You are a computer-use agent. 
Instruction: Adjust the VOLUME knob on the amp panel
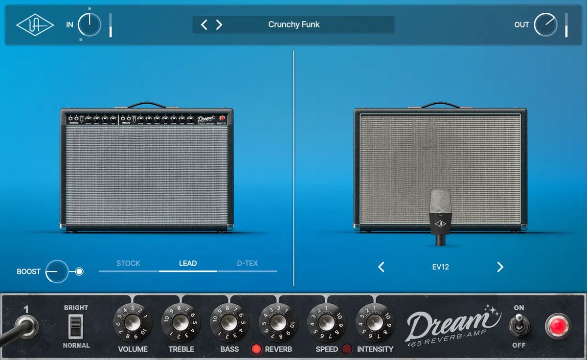tap(132, 323)
